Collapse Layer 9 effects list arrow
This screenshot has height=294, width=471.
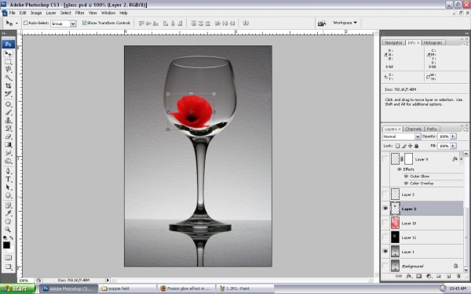click(462, 158)
